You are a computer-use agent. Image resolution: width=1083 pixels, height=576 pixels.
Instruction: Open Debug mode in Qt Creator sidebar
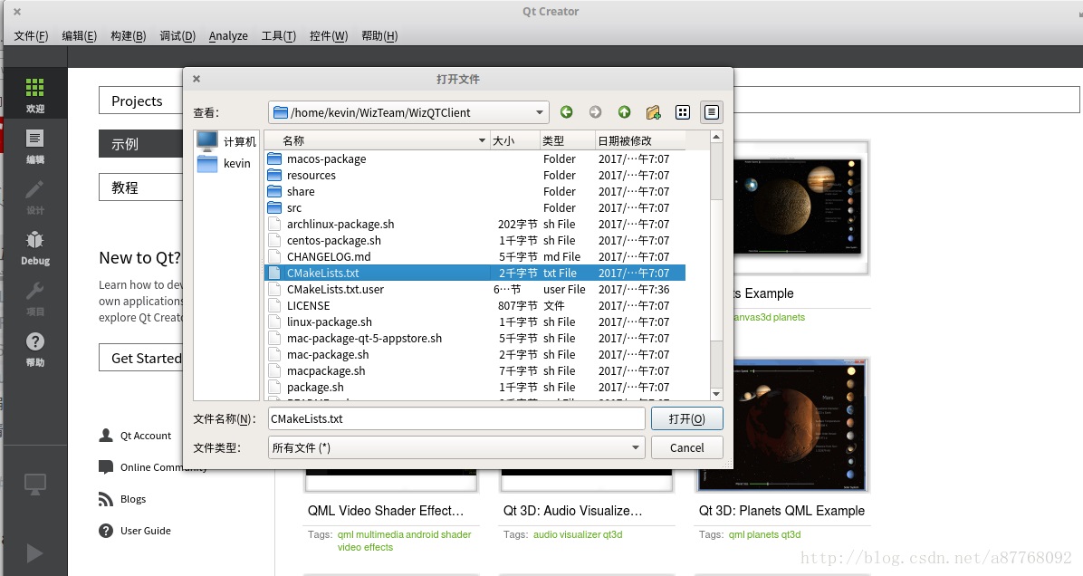click(x=34, y=249)
